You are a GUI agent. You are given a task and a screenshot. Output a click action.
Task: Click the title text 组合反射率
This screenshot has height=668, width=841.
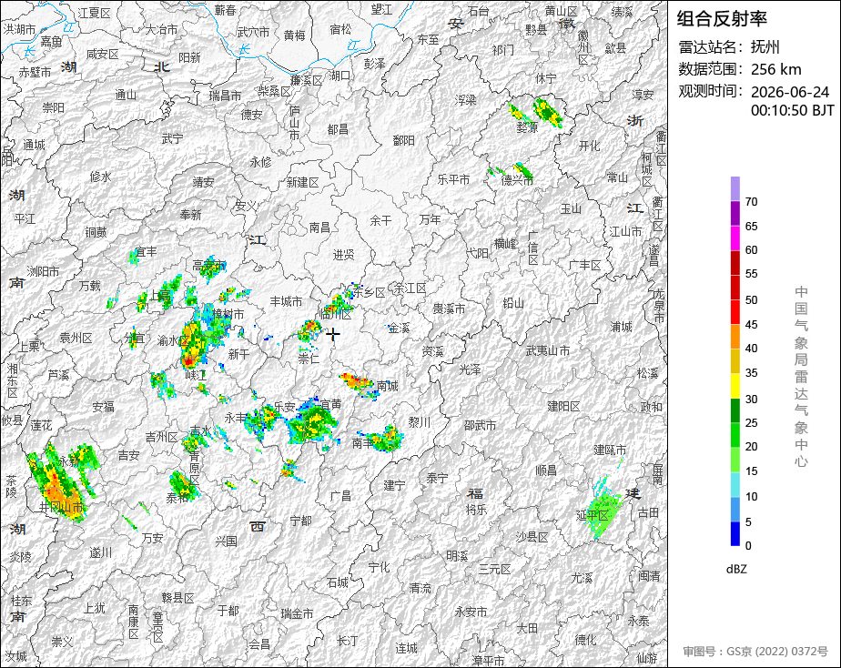tap(722, 19)
